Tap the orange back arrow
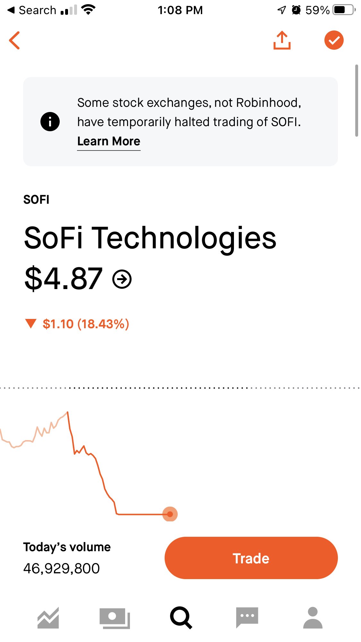The image size is (361, 642). click(15, 40)
